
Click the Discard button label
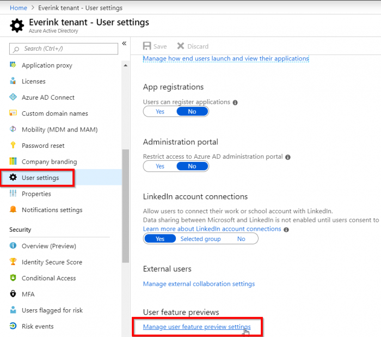point(198,46)
